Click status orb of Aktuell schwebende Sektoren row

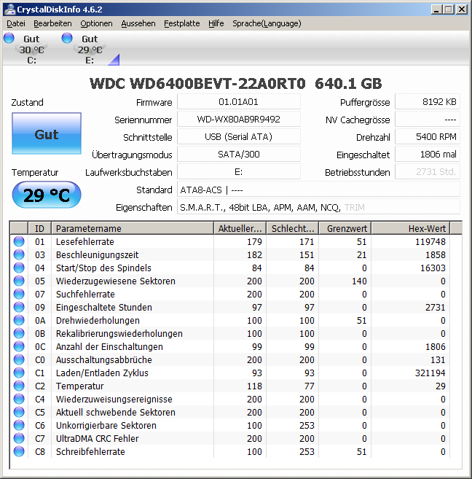click(x=19, y=412)
